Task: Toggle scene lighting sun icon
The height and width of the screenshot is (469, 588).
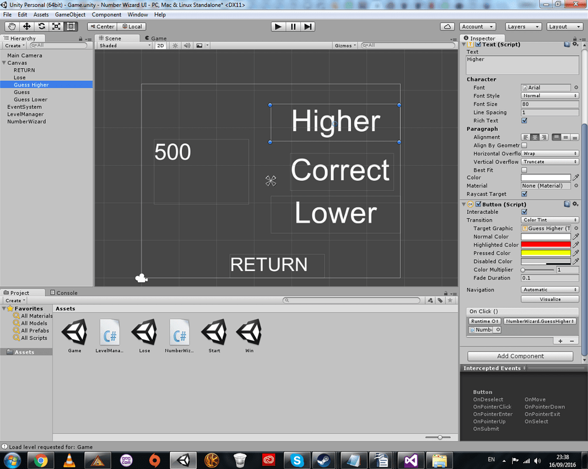Action: 175,45
